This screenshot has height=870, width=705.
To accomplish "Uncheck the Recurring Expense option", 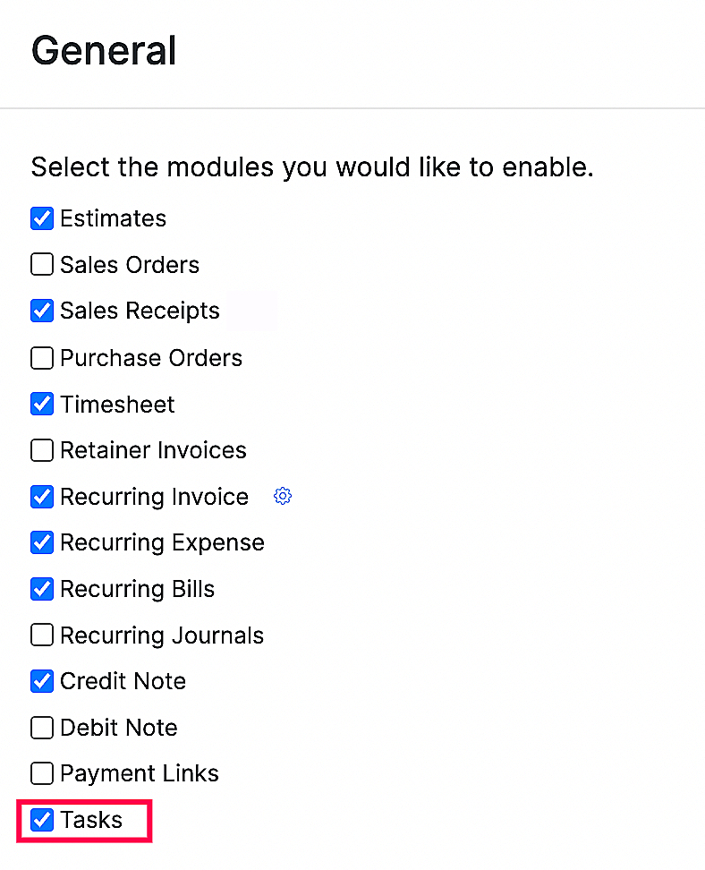I will point(41,542).
